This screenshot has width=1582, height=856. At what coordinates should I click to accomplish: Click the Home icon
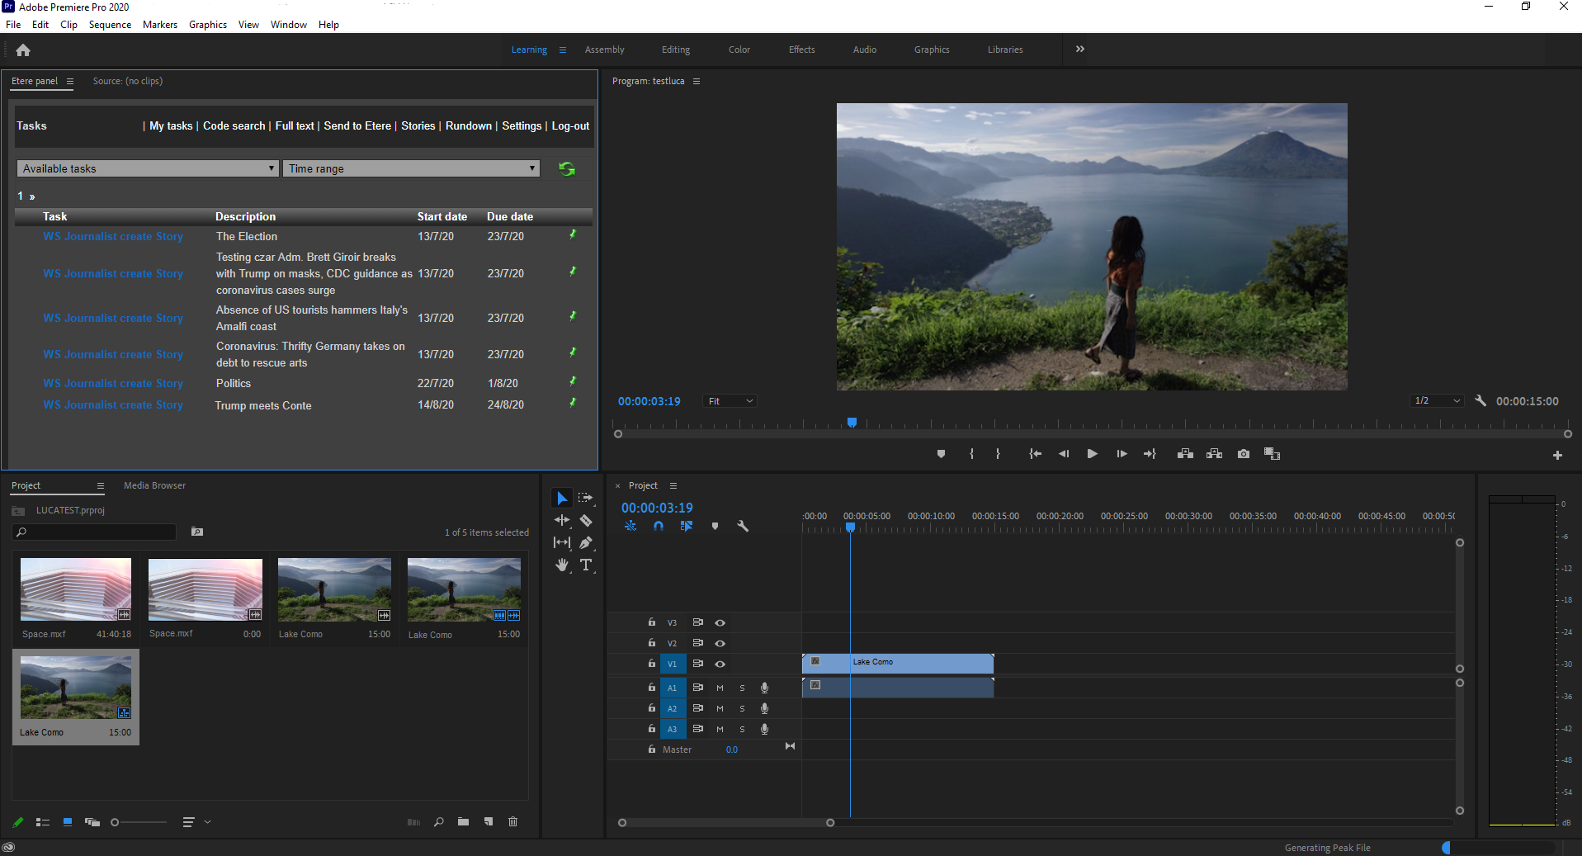coord(23,50)
